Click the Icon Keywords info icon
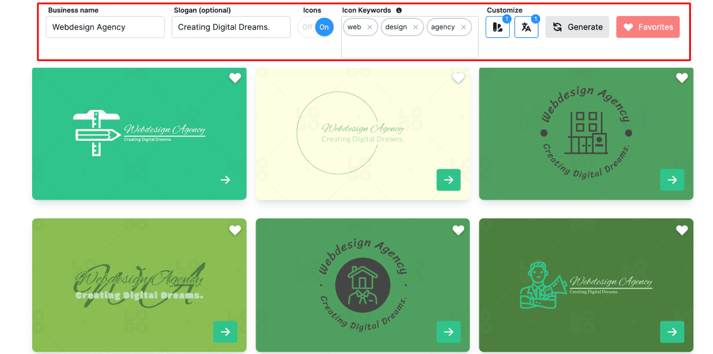The image size is (713, 354). (x=399, y=10)
